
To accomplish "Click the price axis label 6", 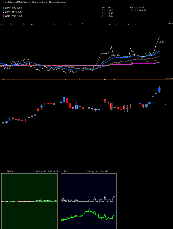I will point(165,105).
